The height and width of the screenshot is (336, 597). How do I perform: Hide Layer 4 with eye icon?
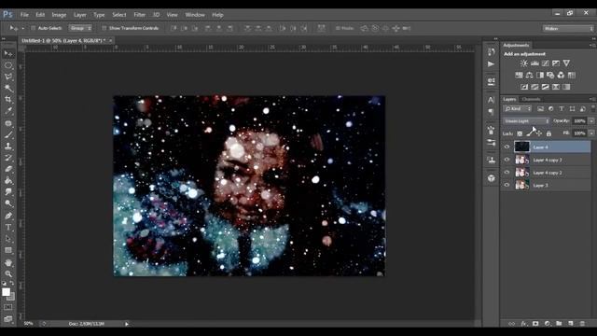point(507,147)
